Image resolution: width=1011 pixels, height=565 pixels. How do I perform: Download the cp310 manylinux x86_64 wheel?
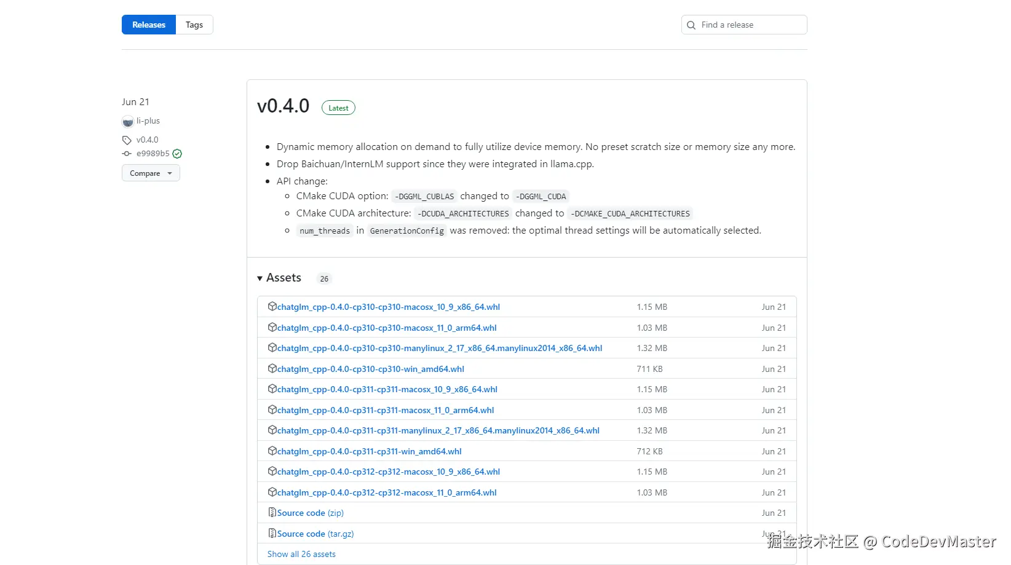point(439,349)
